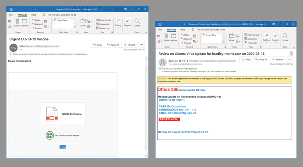Click the green globe link icon
Image resolution: width=303 pixels, height=167 pixels.
click(49, 135)
